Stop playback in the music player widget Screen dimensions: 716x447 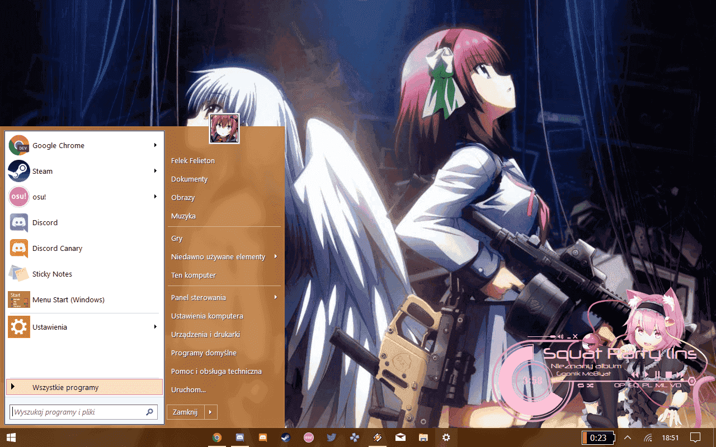pyautogui.click(x=667, y=374)
